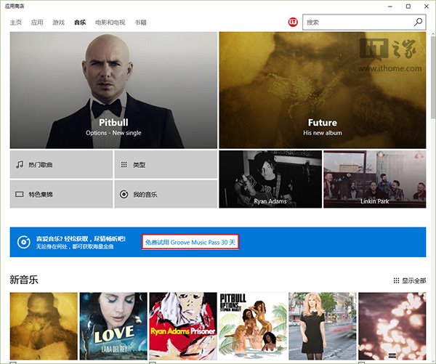Open the 书籍 books tab
This screenshot has width=436, height=364.
140,23
